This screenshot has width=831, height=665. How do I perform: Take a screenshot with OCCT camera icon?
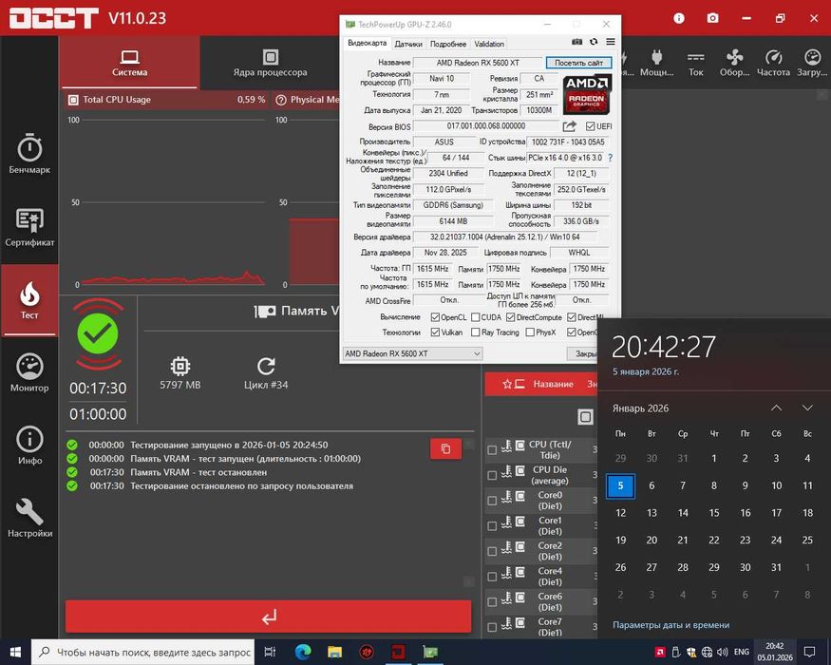click(x=713, y=18)
